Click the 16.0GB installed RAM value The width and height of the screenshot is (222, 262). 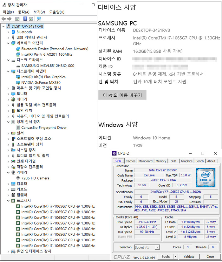[158, 51]
